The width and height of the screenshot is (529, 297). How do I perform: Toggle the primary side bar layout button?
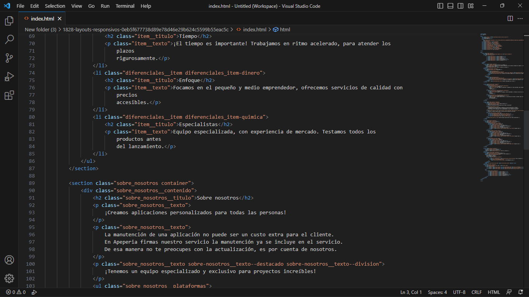tap(440, 6)
